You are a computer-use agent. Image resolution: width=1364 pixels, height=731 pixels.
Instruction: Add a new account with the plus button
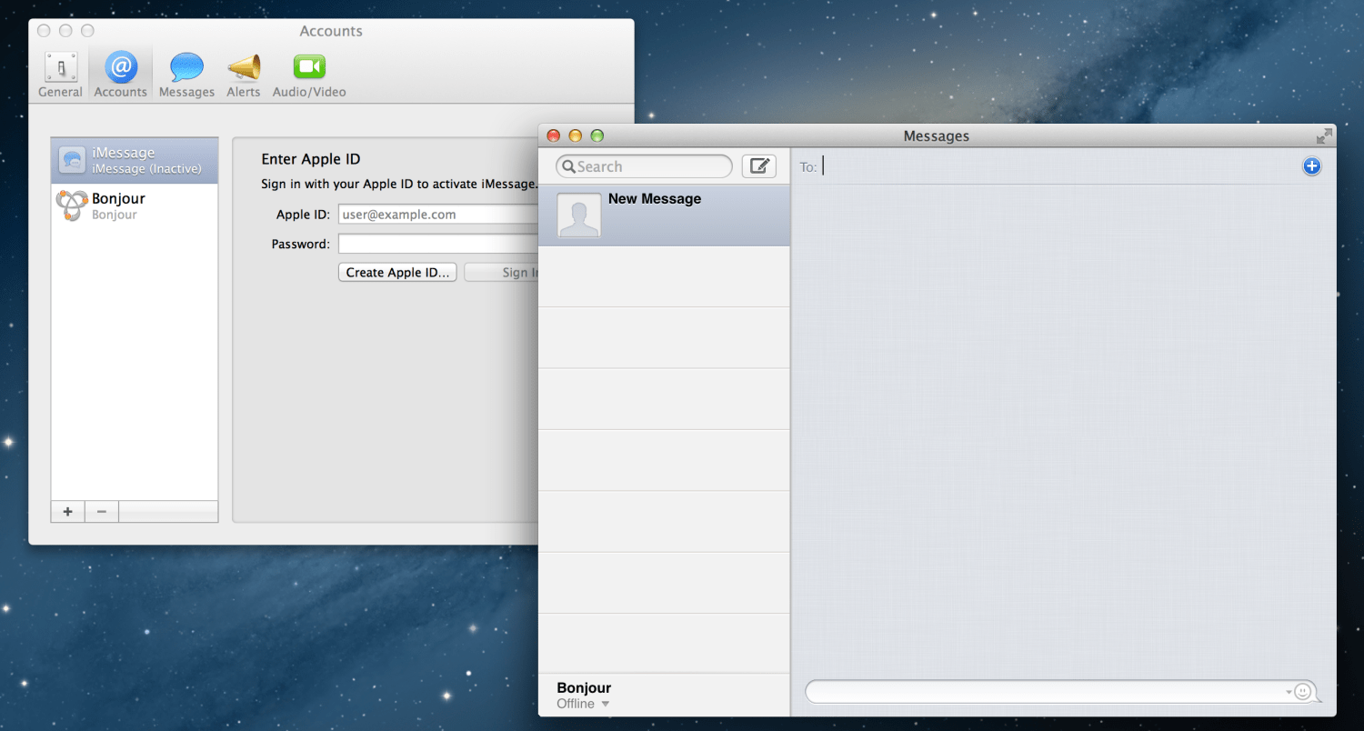pyautogui.click(x=68, y=512)
